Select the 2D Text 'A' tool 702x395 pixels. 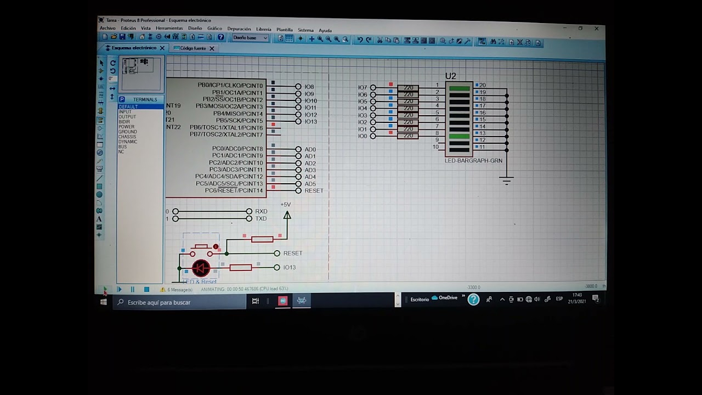coord(99,219)
